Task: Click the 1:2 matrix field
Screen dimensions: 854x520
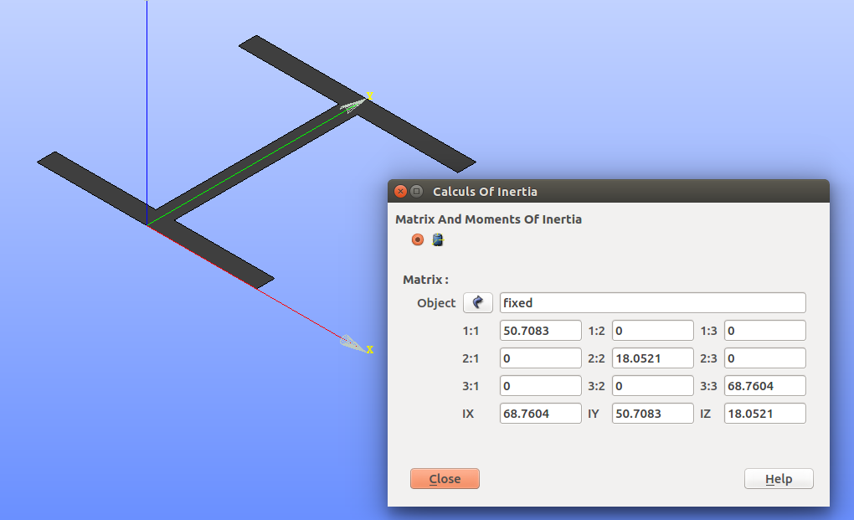Action: click(x=652, y=330)
